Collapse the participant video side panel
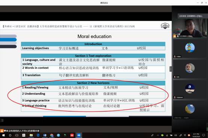The image size is (208, 138). click(170, 69)
